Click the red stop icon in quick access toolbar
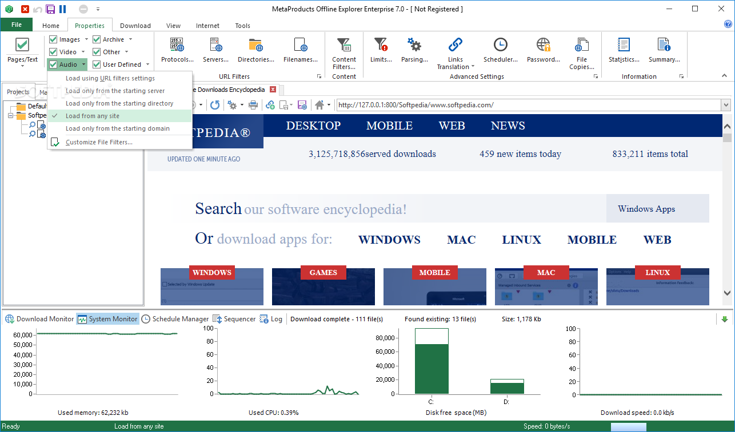Screen dimensions: 735x432 click(25, 9)
